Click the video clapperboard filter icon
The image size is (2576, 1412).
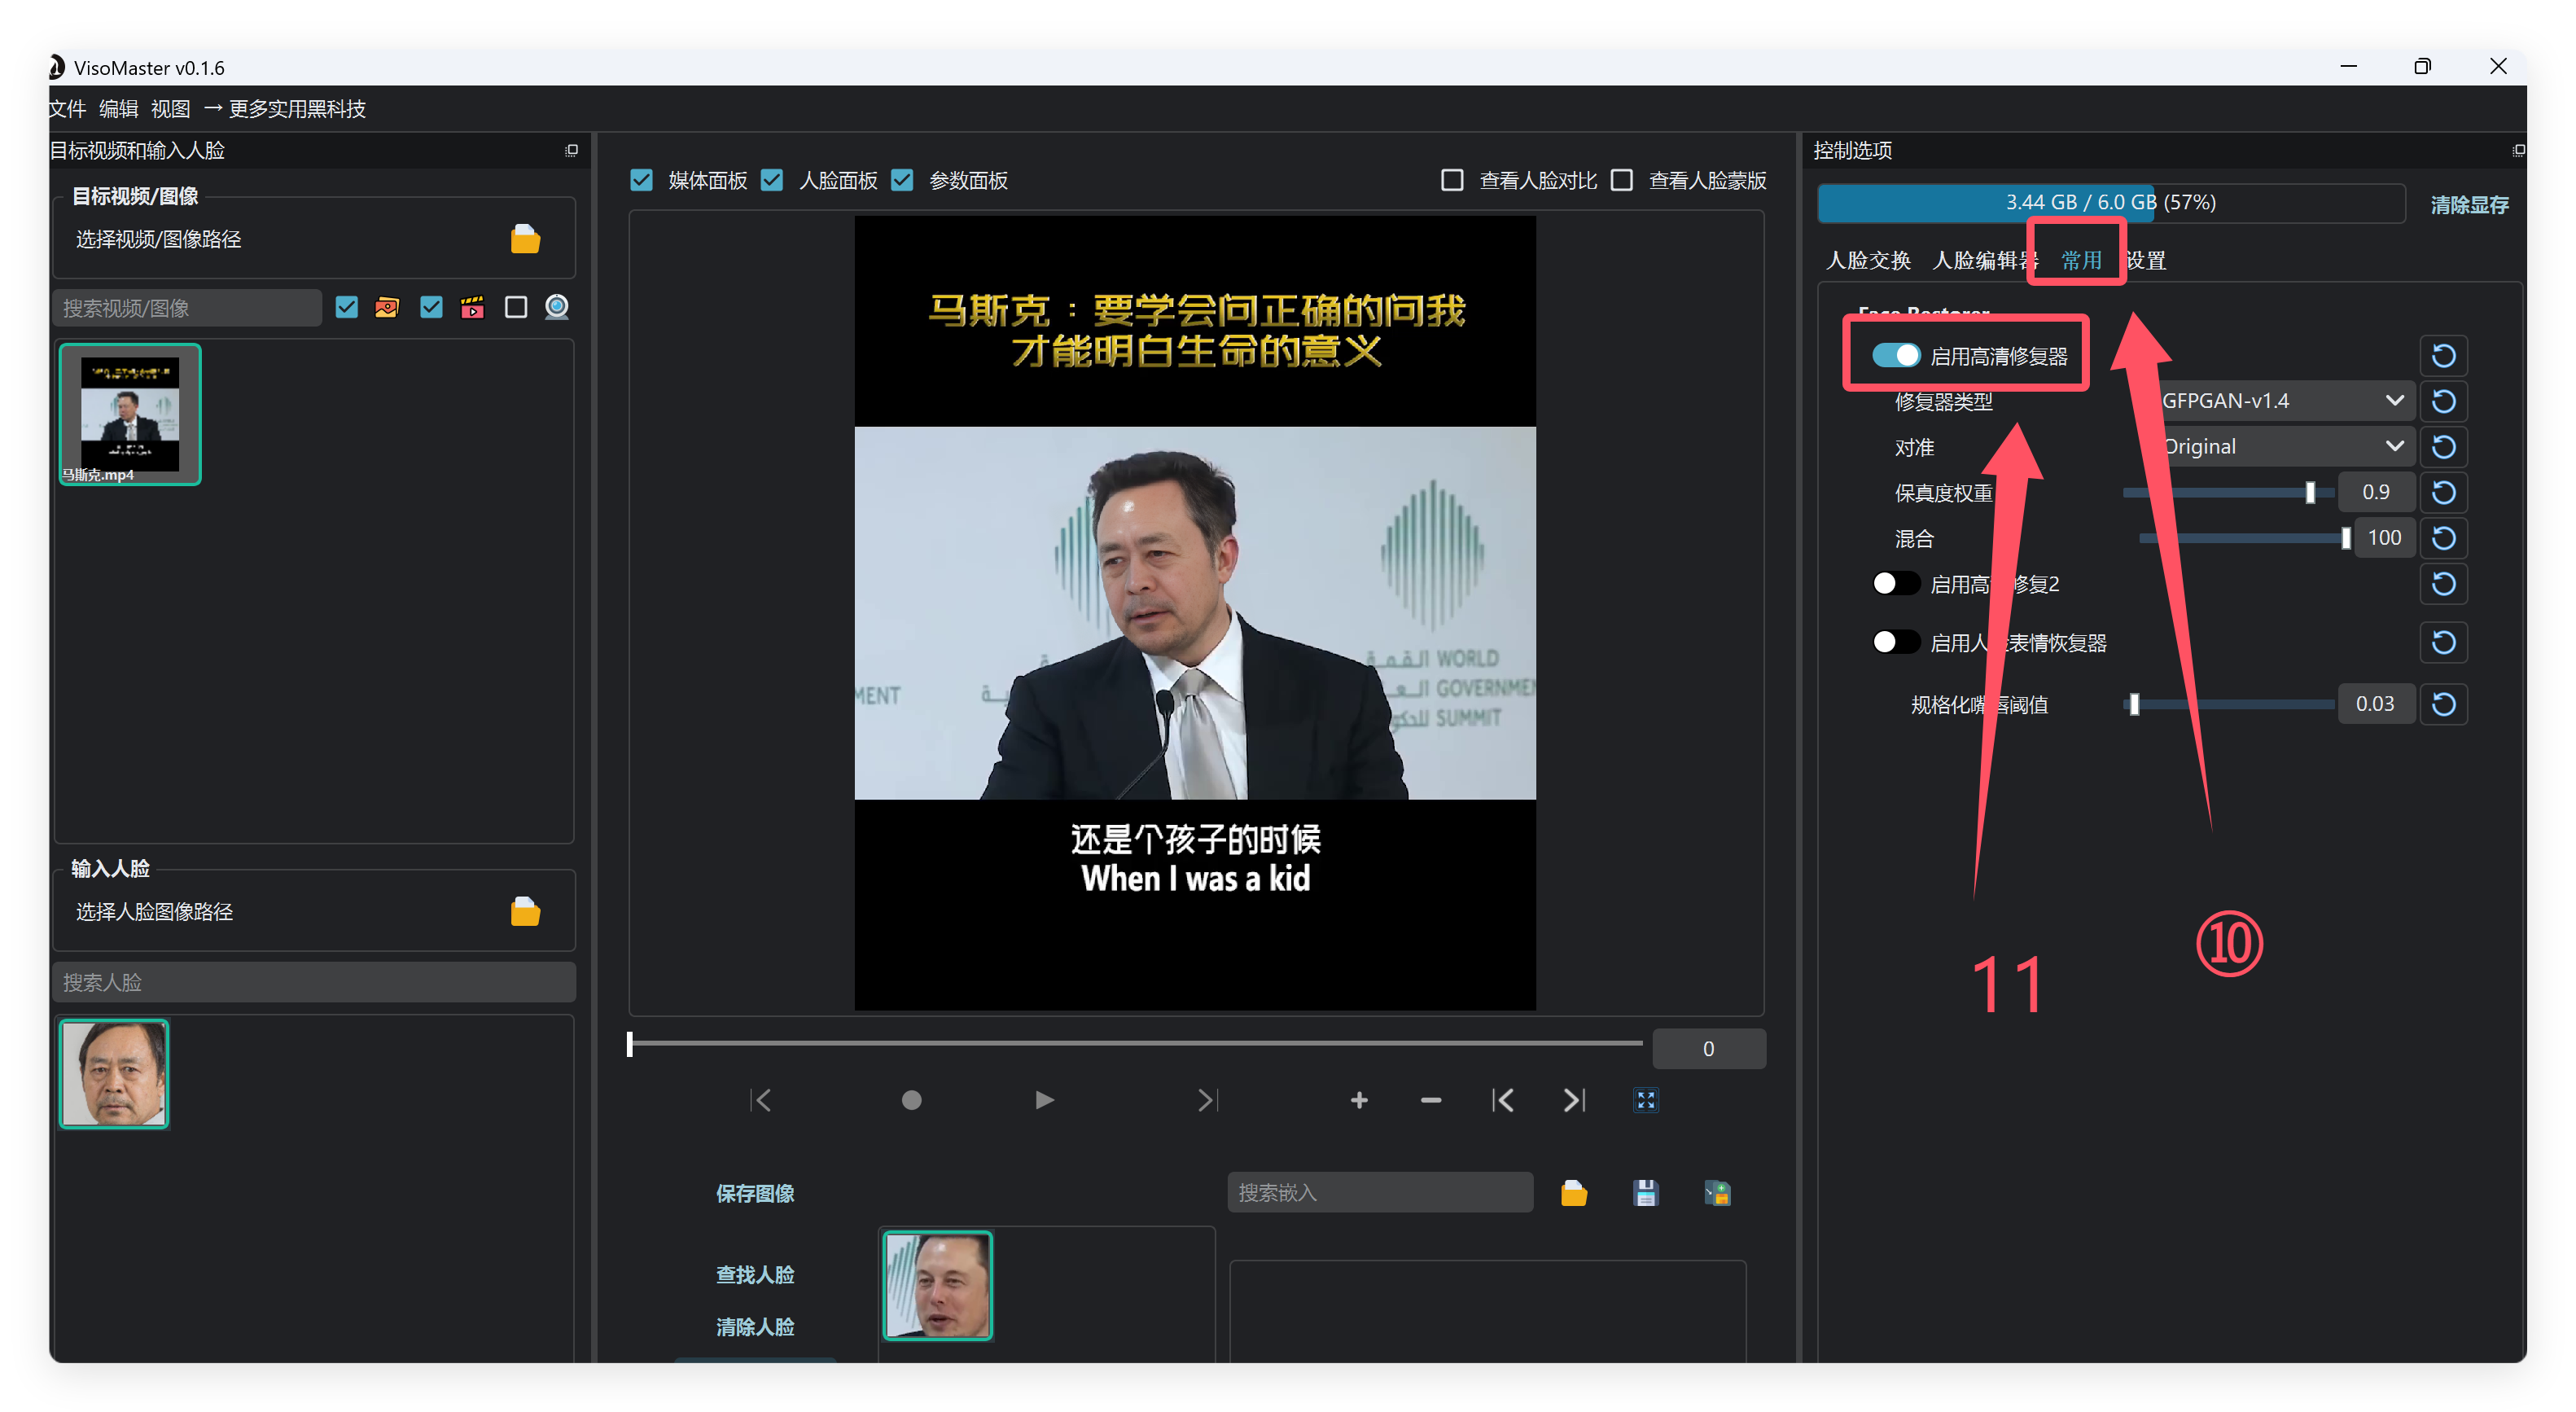[472, 307]
